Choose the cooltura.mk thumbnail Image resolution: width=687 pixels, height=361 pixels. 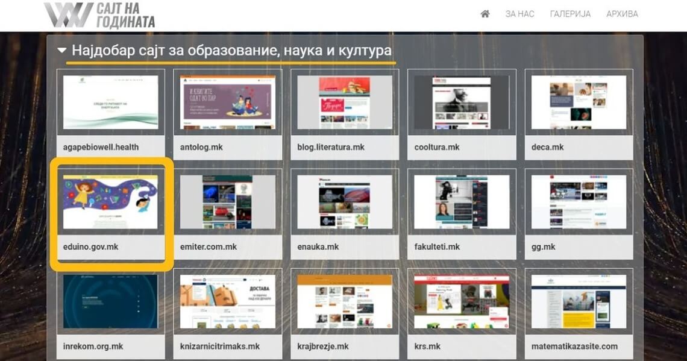pyautogui.click(x=462, y=102)
